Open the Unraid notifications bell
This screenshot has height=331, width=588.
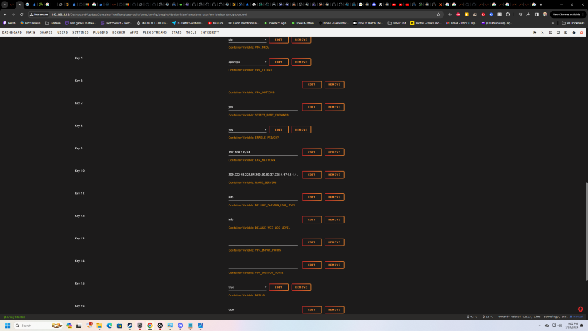click(x=582, y=32)
